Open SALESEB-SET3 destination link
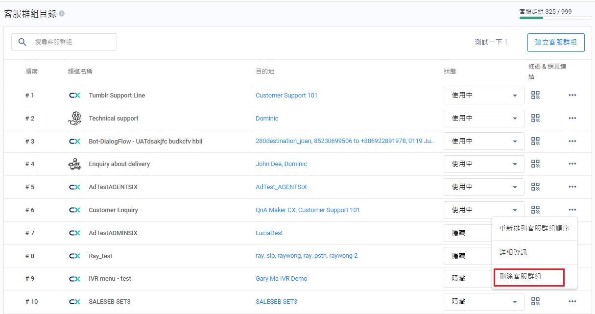Image resolution: width=595 pixels, height=314 pixels. 276,301
